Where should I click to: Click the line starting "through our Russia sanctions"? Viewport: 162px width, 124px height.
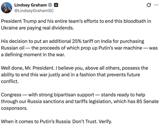80,102
